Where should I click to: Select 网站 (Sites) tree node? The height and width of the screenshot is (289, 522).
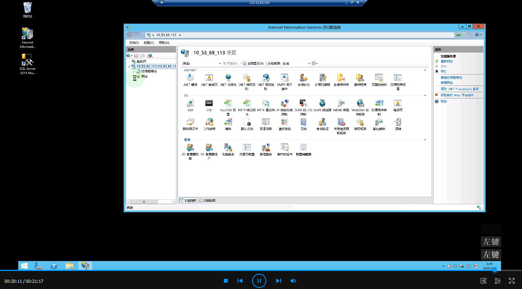click(x=144, y=76)
